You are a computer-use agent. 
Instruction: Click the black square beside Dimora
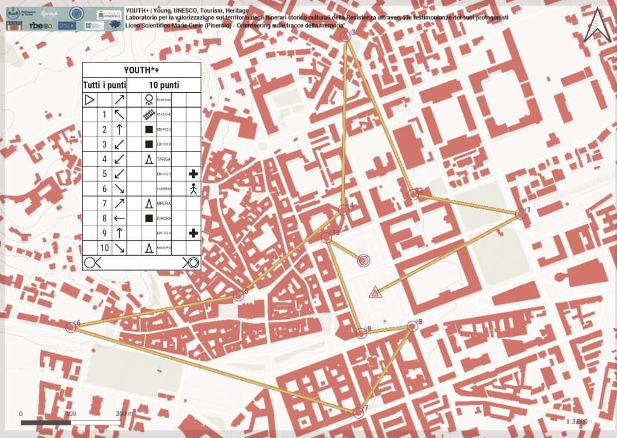click(x=148, y=218)
